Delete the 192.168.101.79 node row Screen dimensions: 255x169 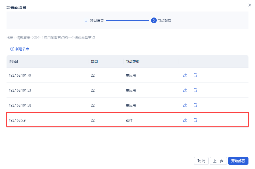click(x=195, y=75)
